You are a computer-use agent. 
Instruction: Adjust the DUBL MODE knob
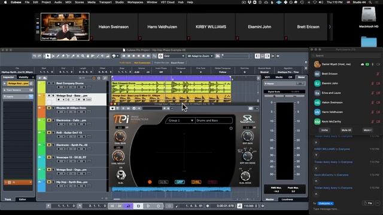(x=245, y=176)
